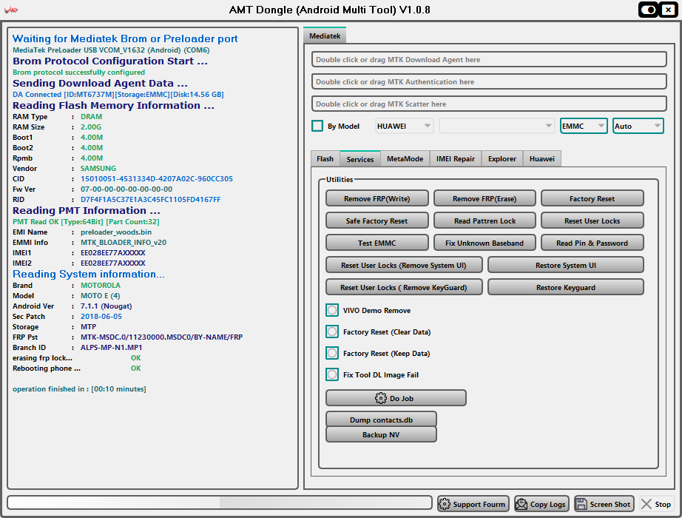Image resolution: width=682 pixels, height=518 pixels.
Task: Click the gear icon on Support Fourm
Action: click(x=445, y=504)
